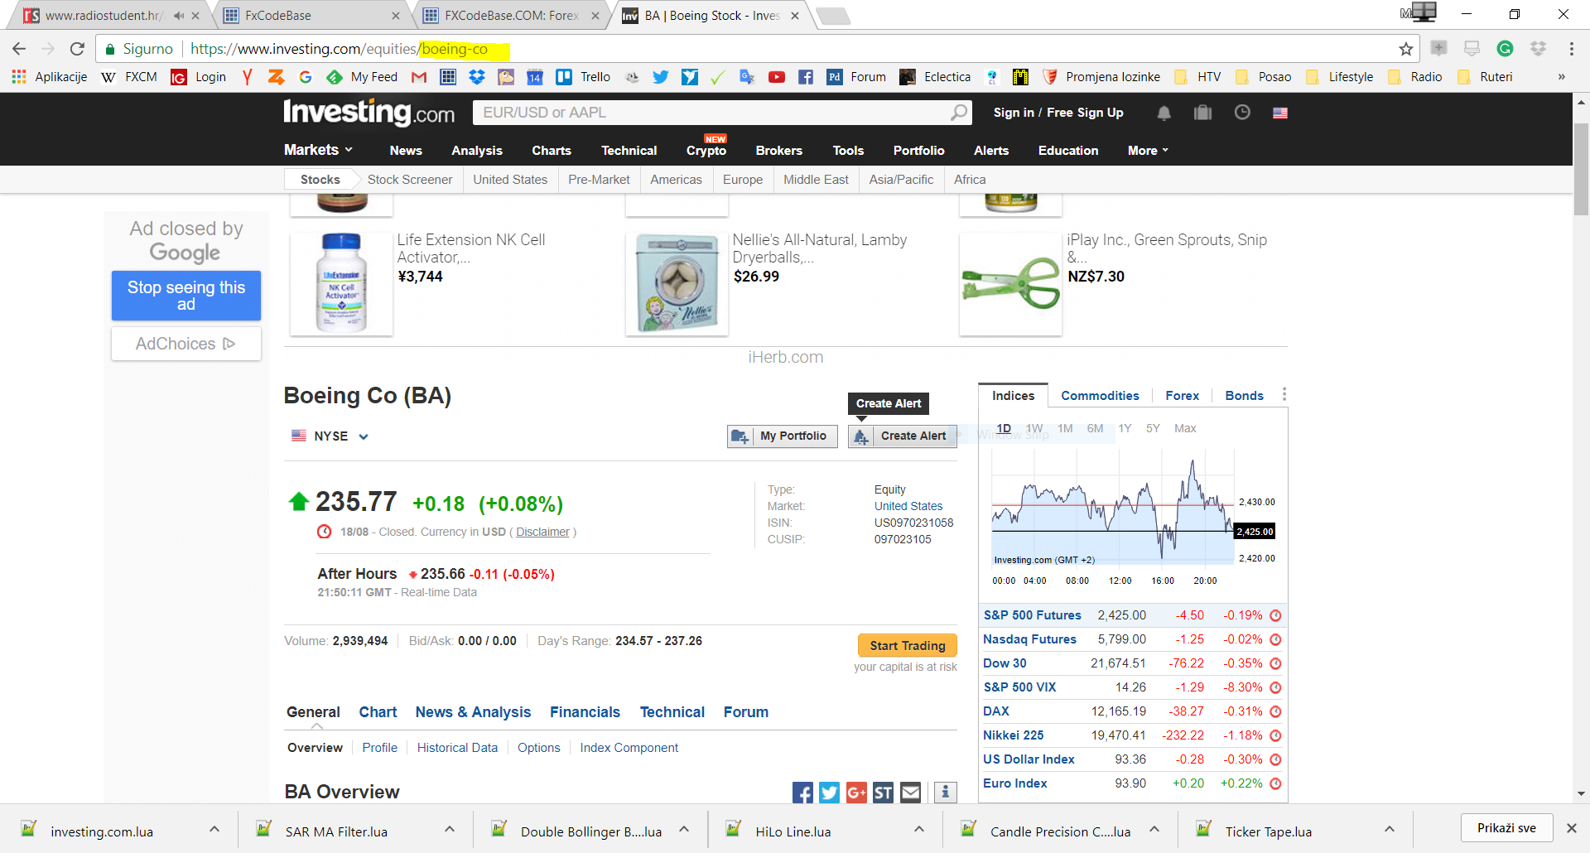Open the YouTube bookmark icon

(x=776, y=77)
